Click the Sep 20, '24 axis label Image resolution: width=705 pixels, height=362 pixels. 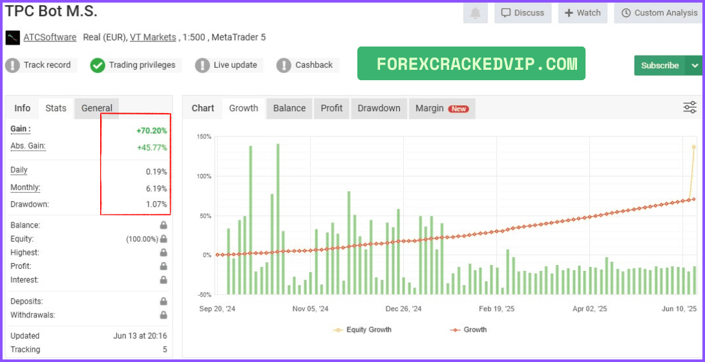pyautogui.click(x=217, y=309)
